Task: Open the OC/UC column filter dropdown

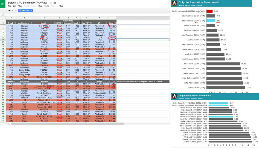Action: point(62,23)
